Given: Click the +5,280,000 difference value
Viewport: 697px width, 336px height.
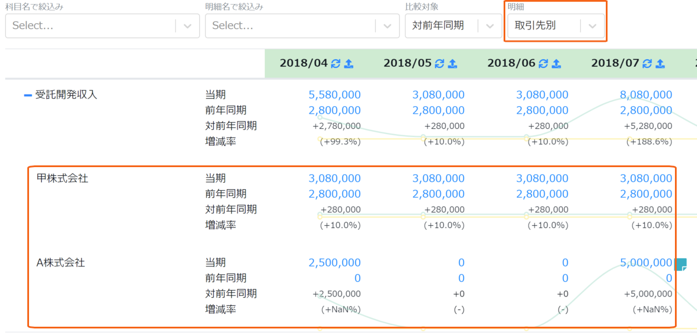Looking at the screenshot, I should [x=648, y=126].
